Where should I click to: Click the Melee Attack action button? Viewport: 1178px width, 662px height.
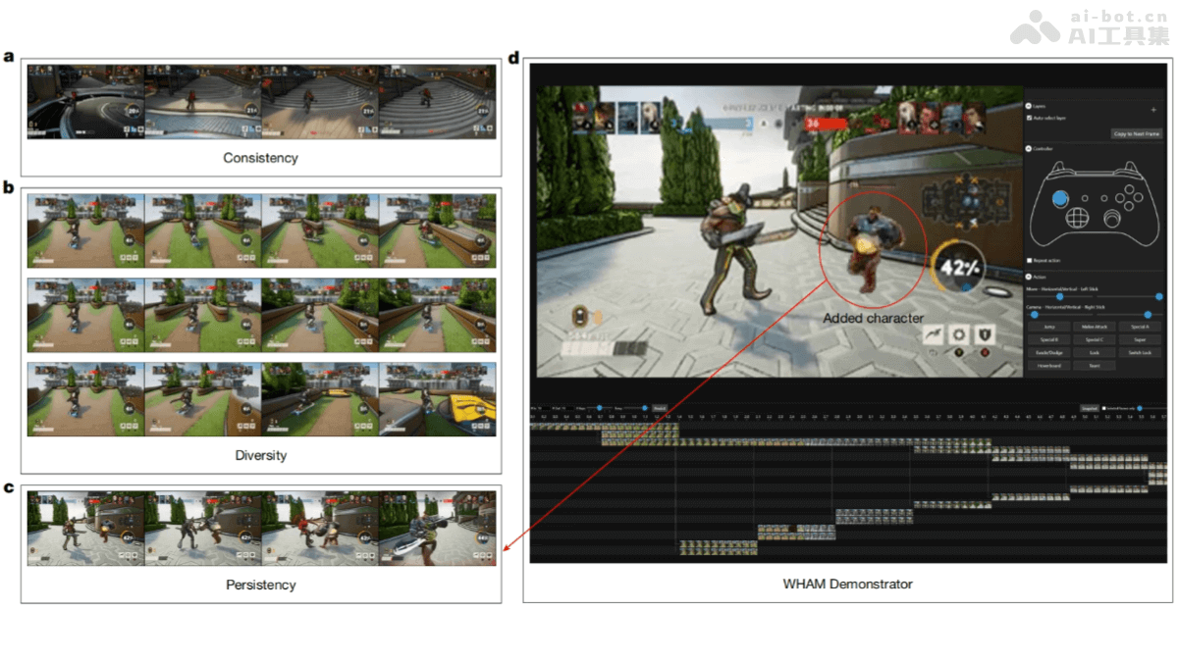tap(1094, 327)
